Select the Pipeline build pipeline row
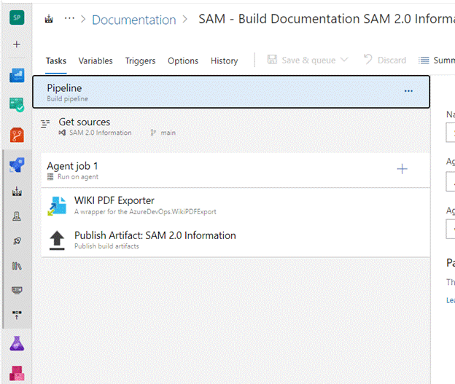The width and height of the screenshot is (455, 384). (x=231, y=92)
